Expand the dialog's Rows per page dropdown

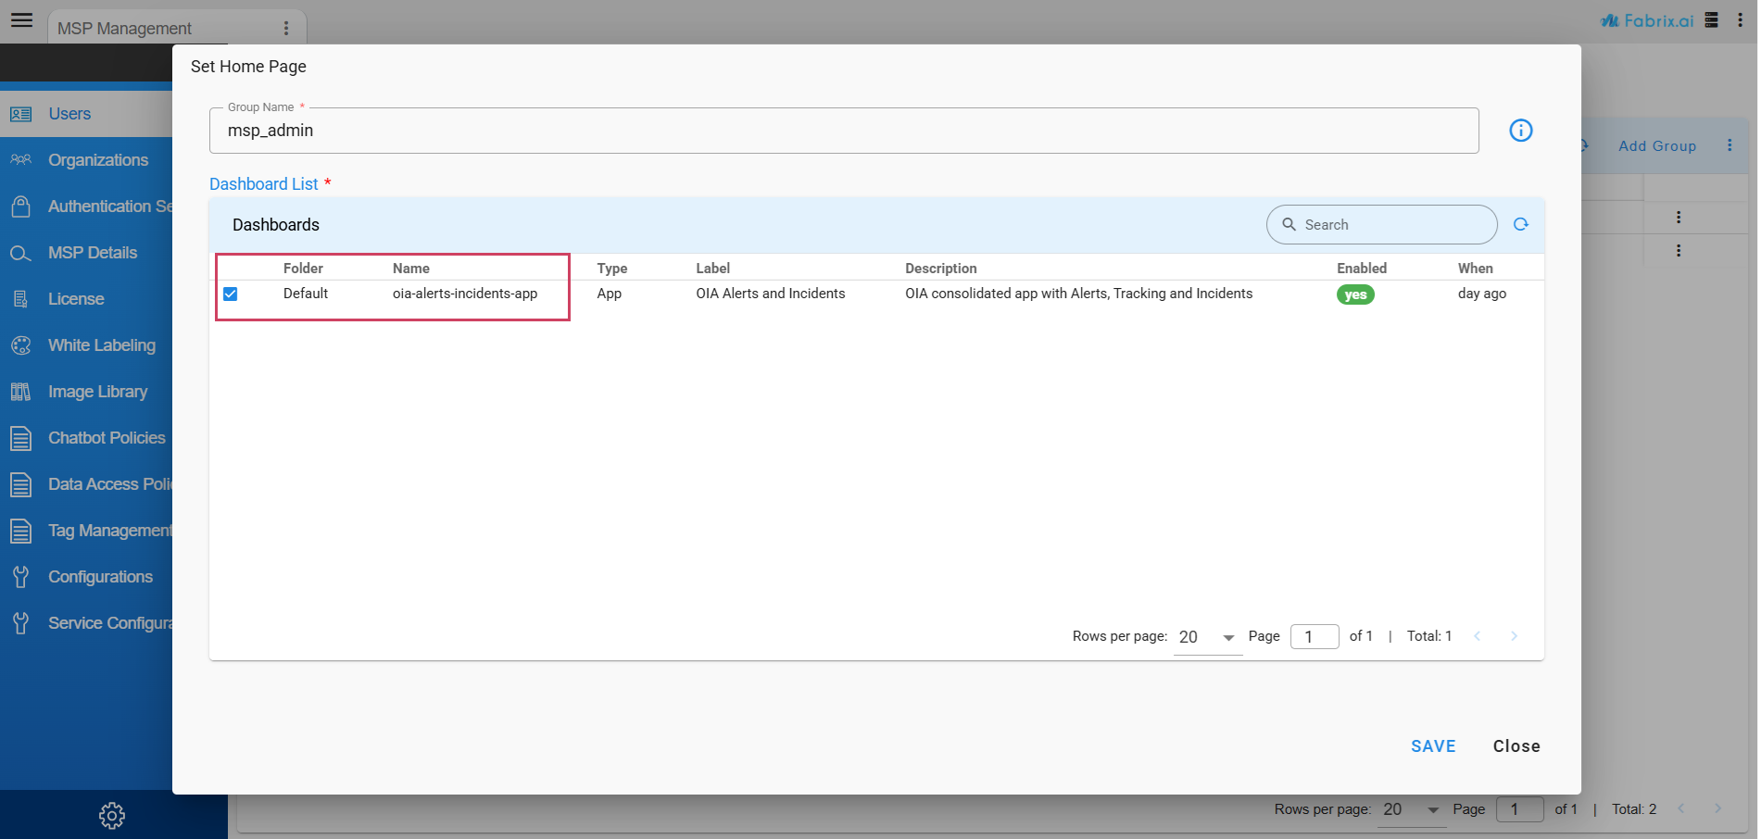(x=1207, y=637)
